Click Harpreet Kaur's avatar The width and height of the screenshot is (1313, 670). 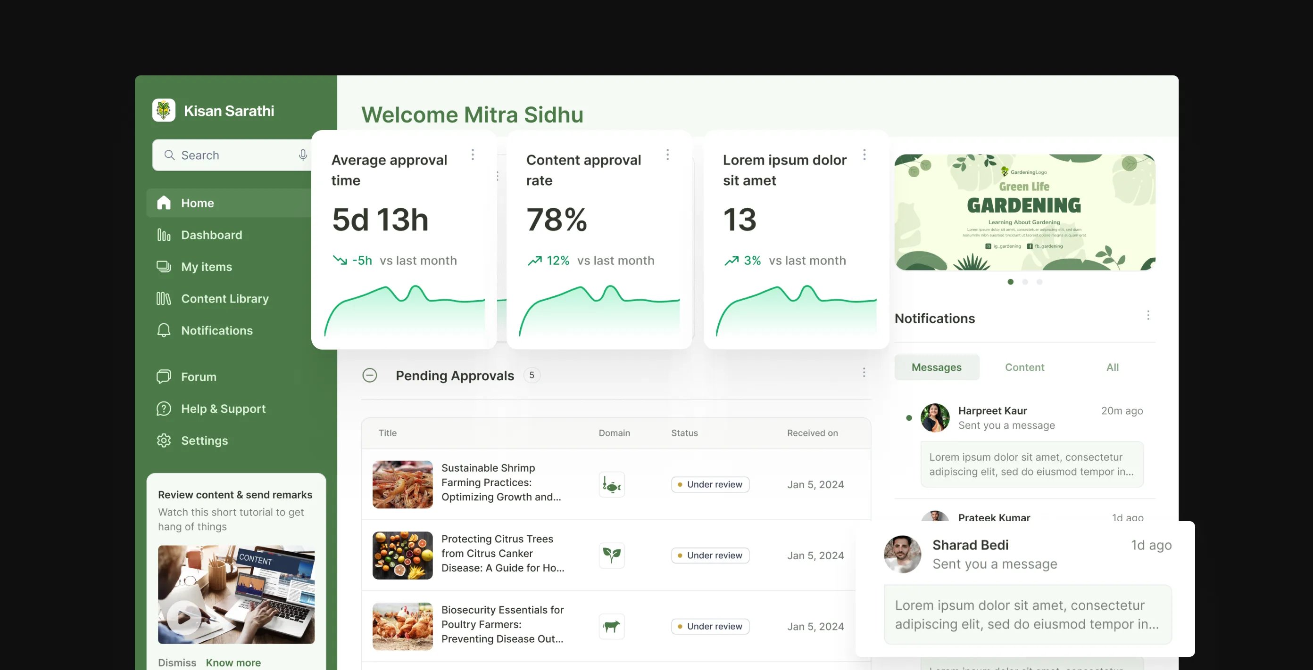935,417
